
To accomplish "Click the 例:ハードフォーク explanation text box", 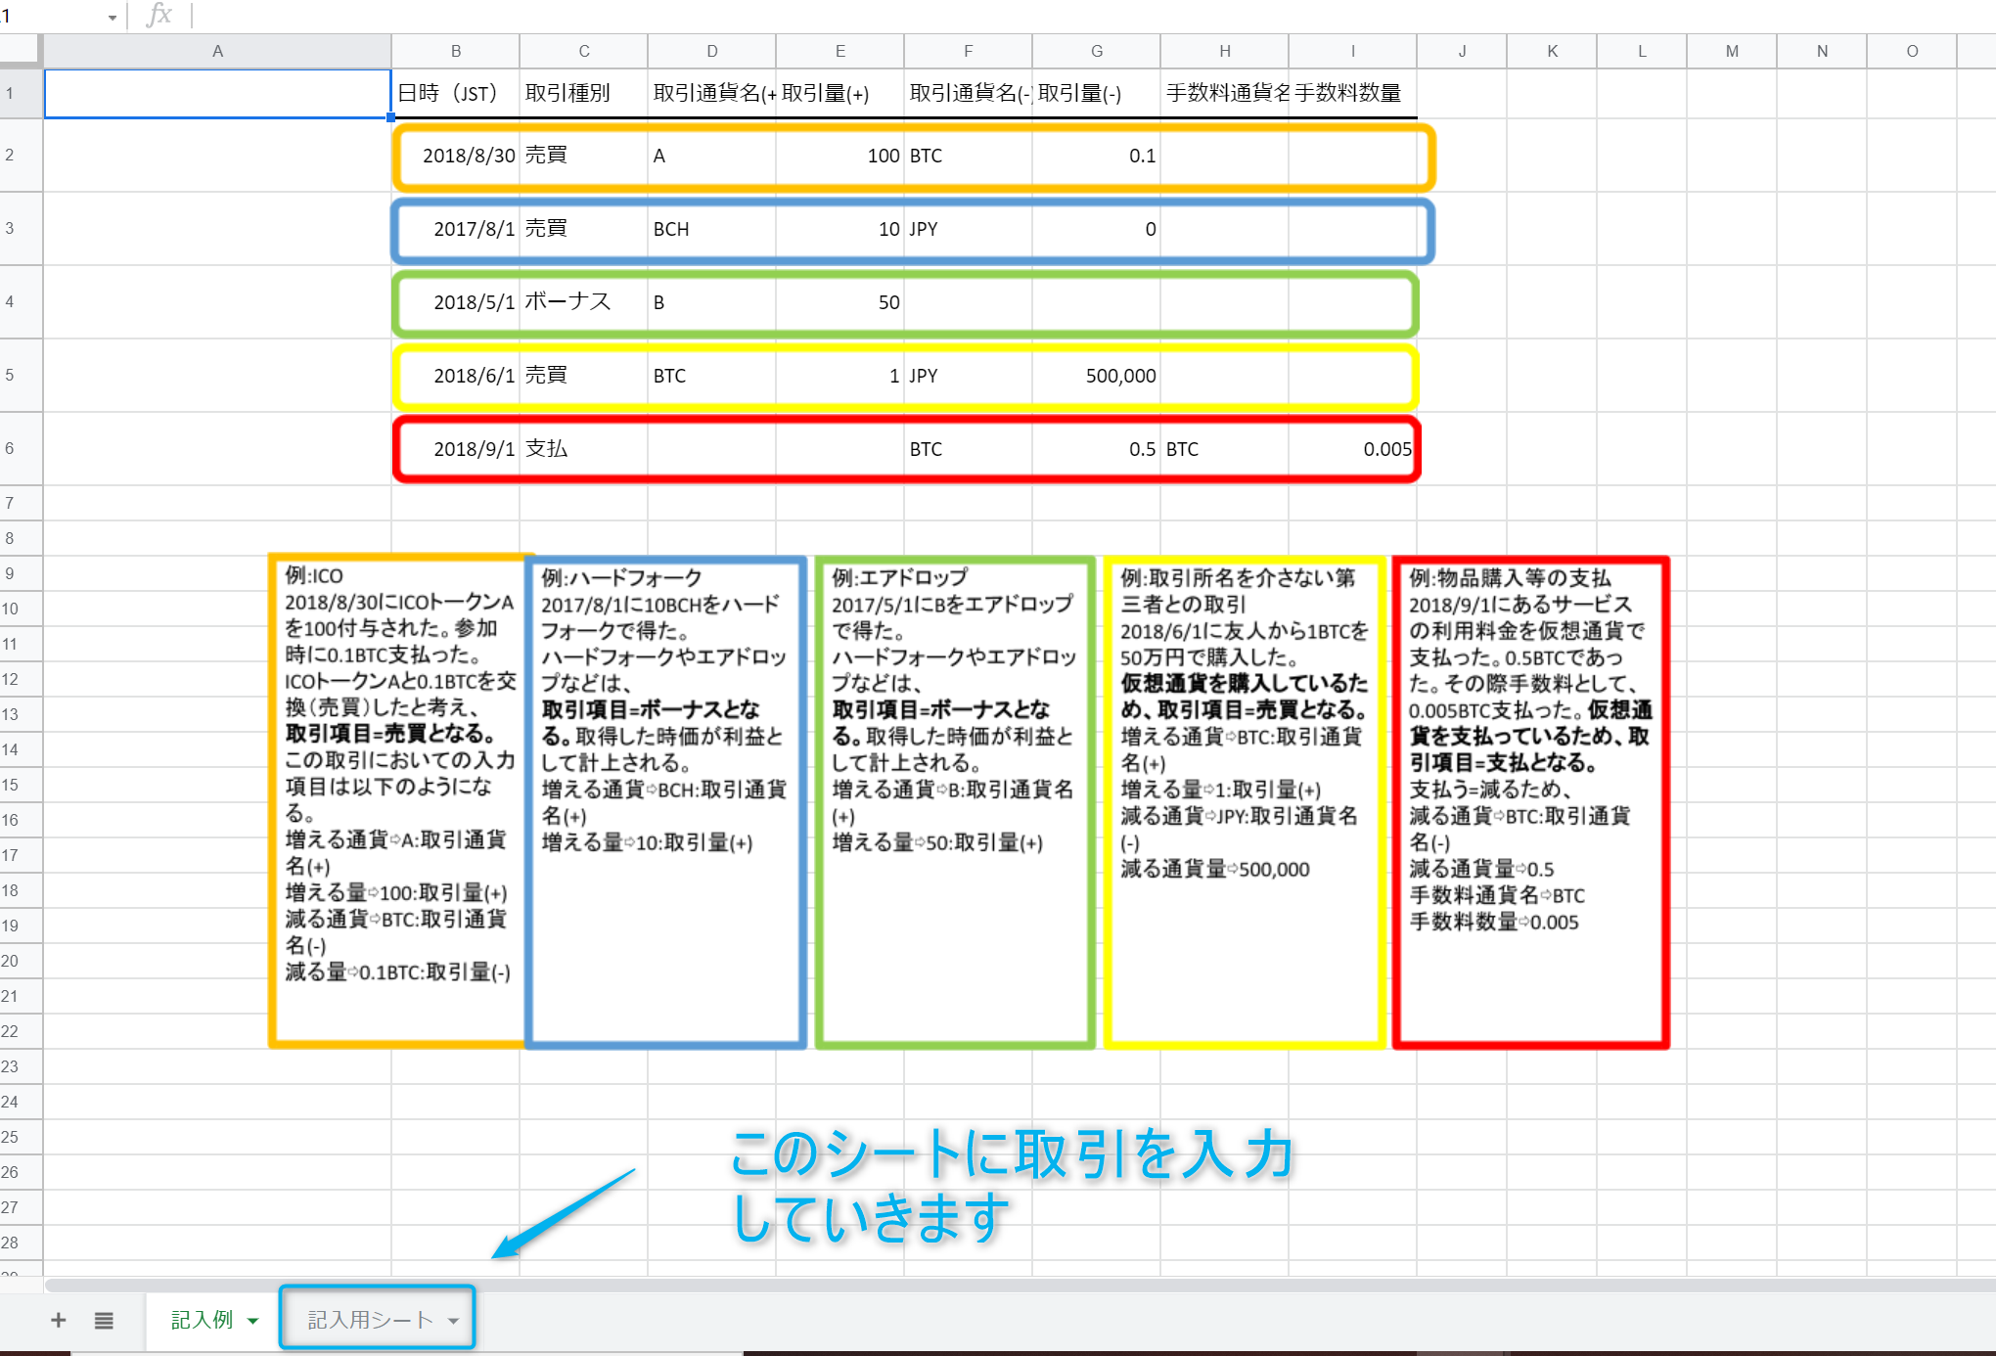I will tap(666, 802).
